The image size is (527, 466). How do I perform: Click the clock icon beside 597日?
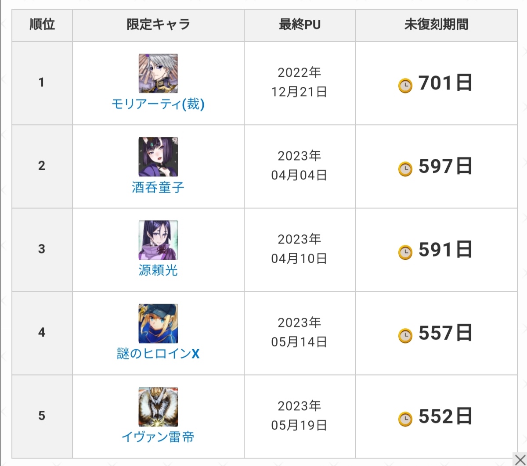405,169
